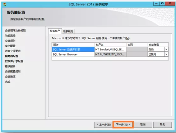Select the 服务帐户 tab

click(x=55, y=31)
